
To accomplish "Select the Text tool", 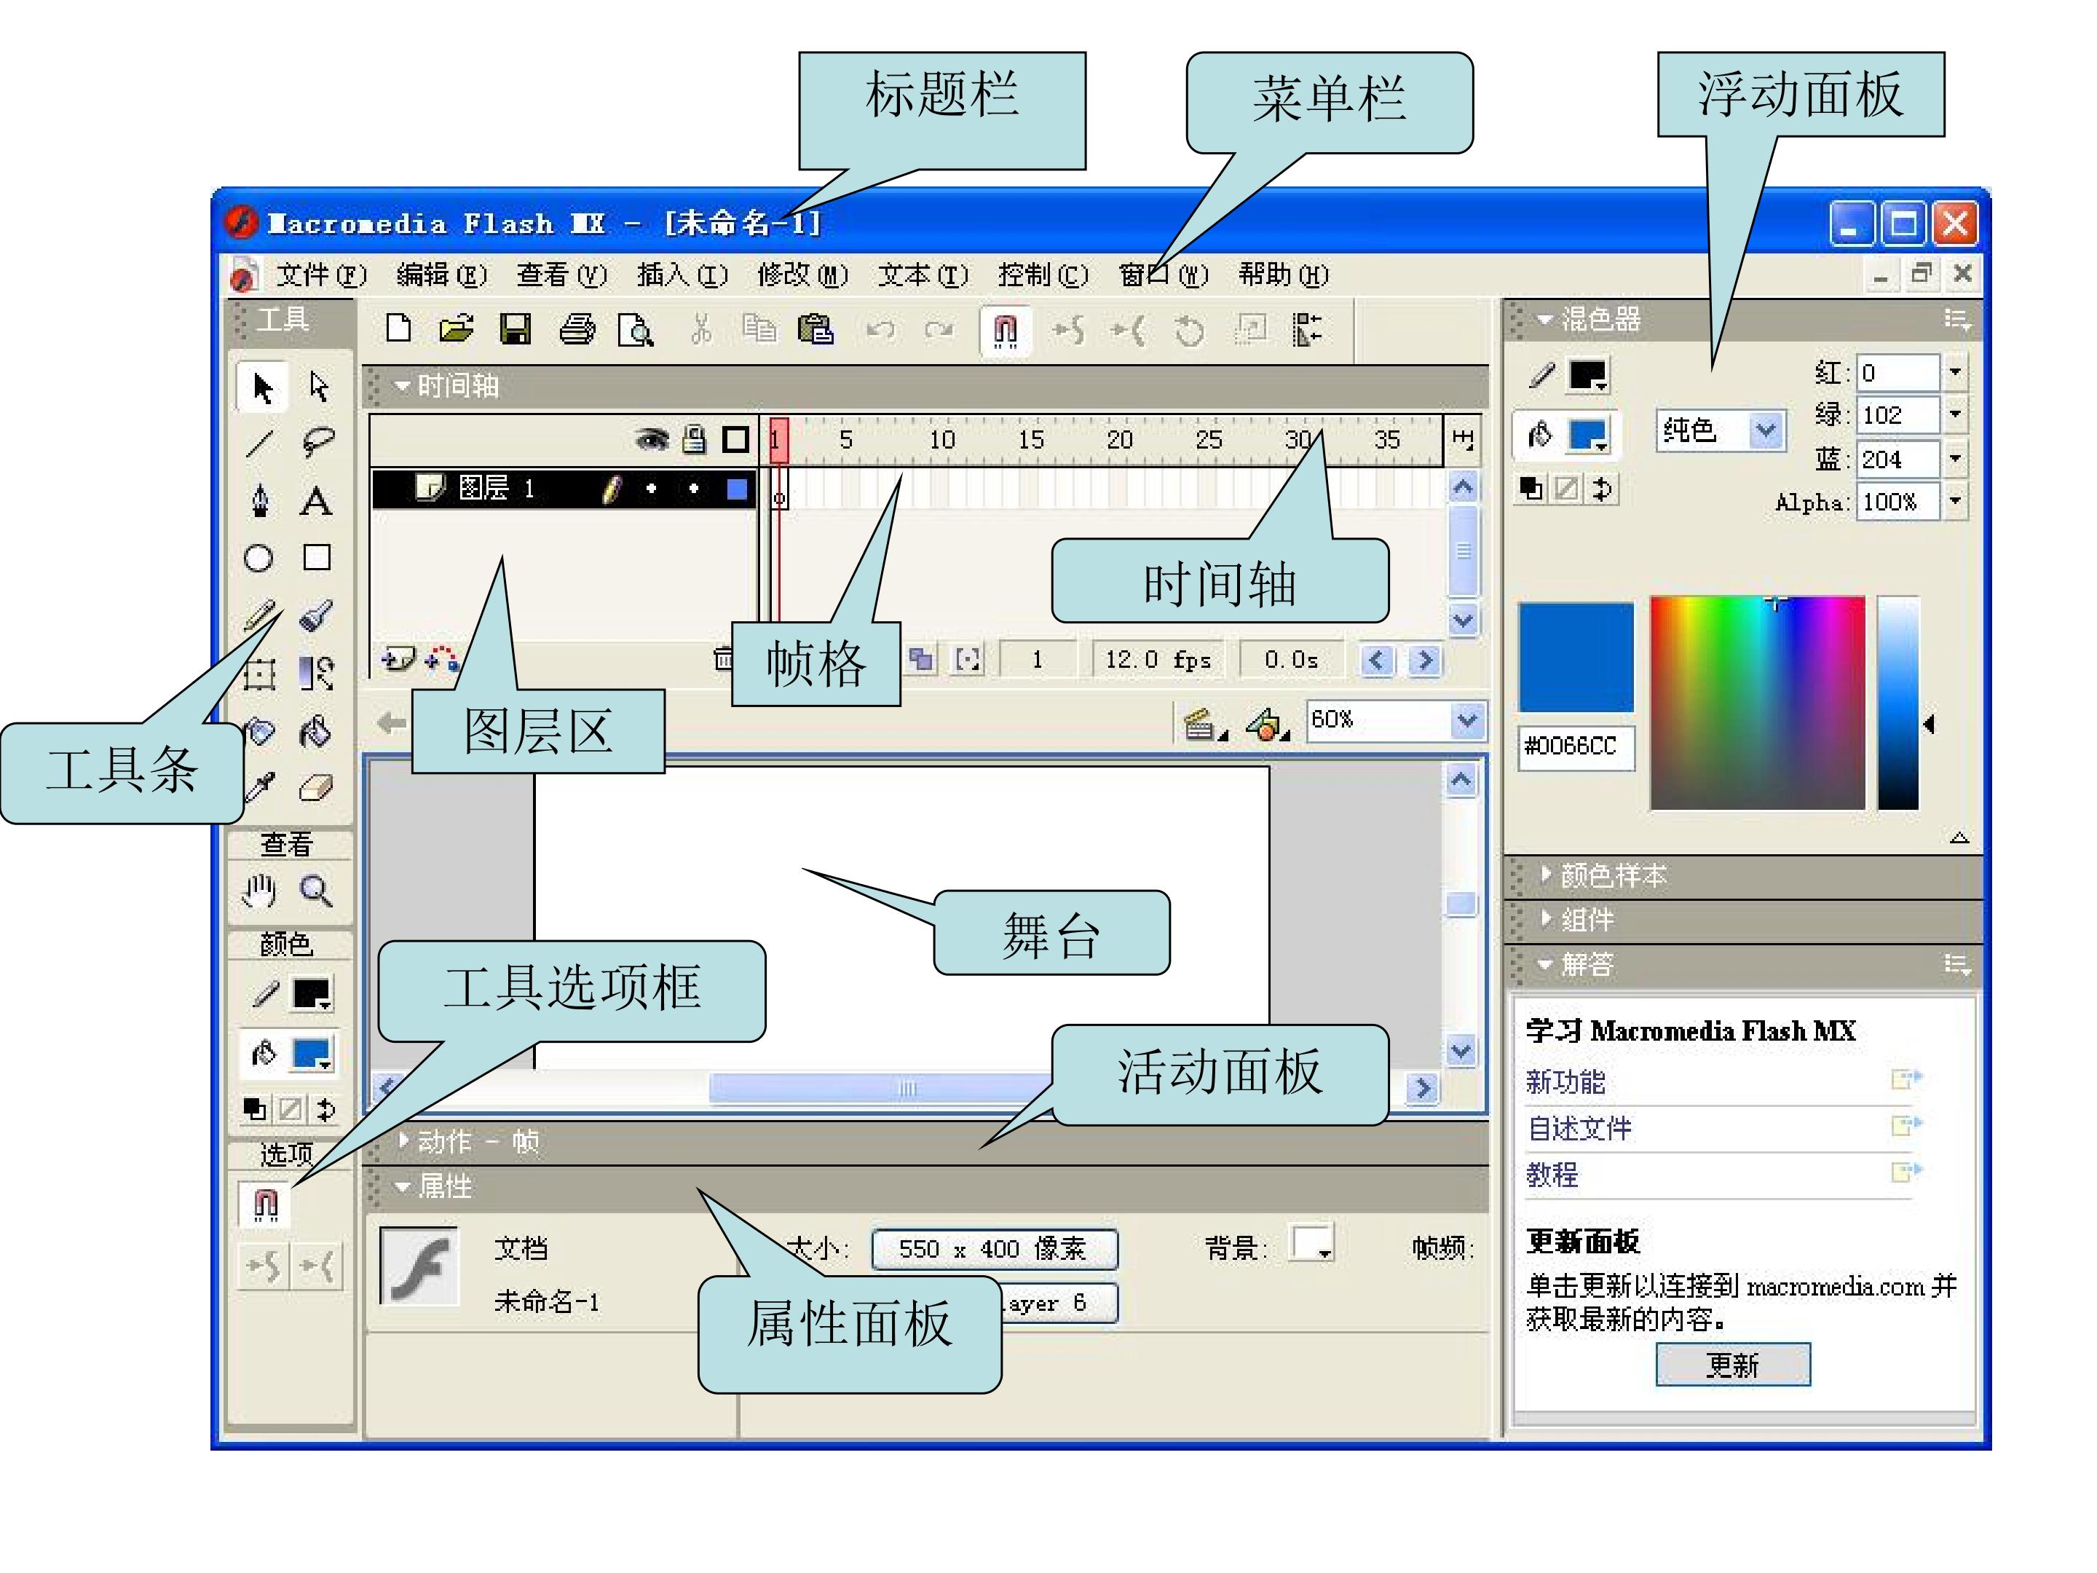I will coord(316,500).
